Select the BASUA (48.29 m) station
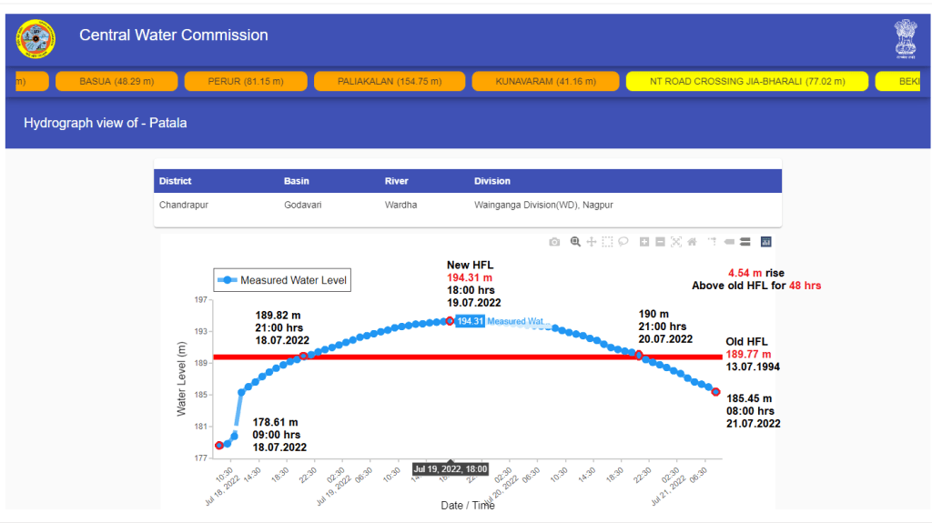The height and width of the screenshot is (523, 932). coord(116,81)
